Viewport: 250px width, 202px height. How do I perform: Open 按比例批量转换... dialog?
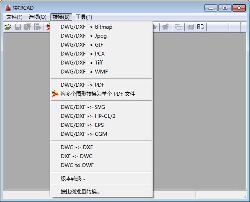point(101,192)
